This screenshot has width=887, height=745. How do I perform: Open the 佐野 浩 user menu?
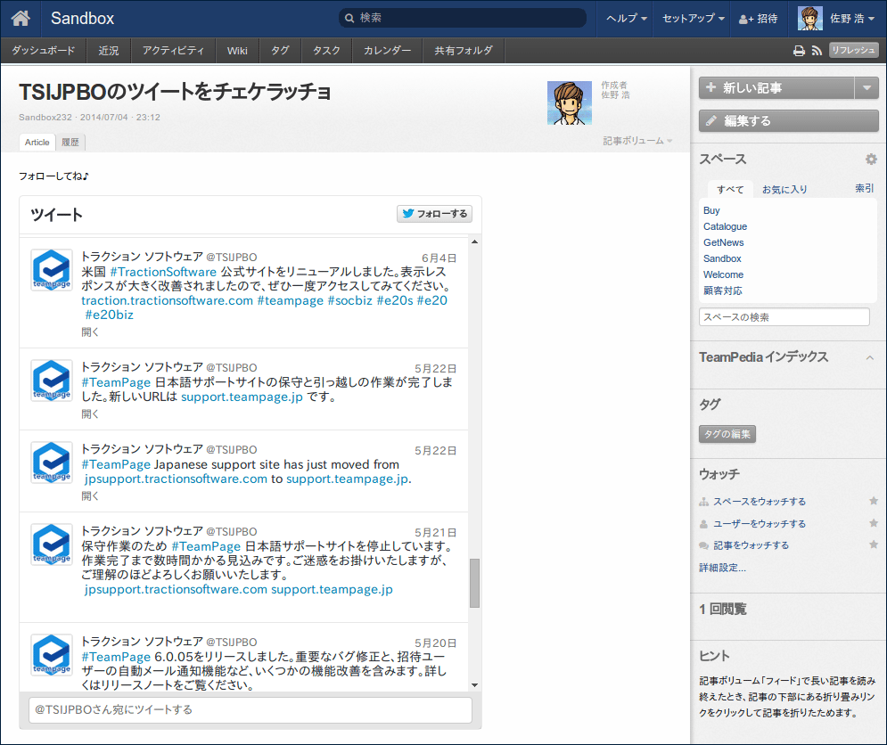coord(851,18)
